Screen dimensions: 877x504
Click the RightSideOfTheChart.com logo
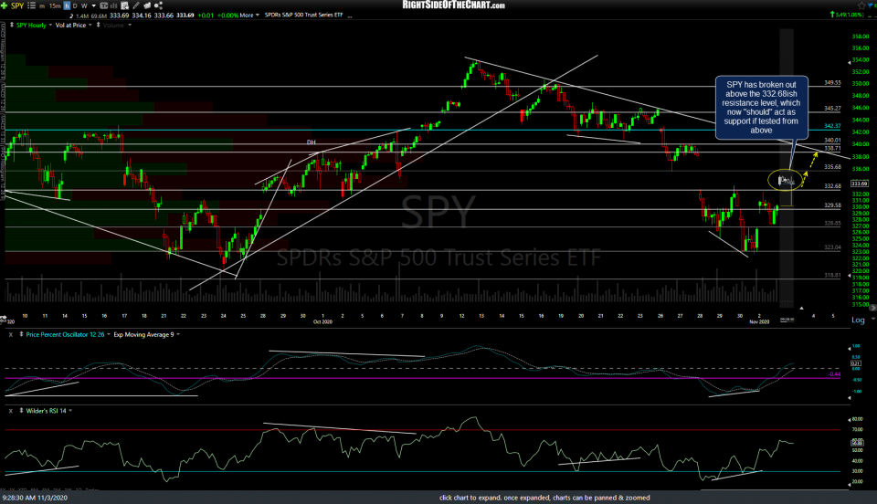454,5
